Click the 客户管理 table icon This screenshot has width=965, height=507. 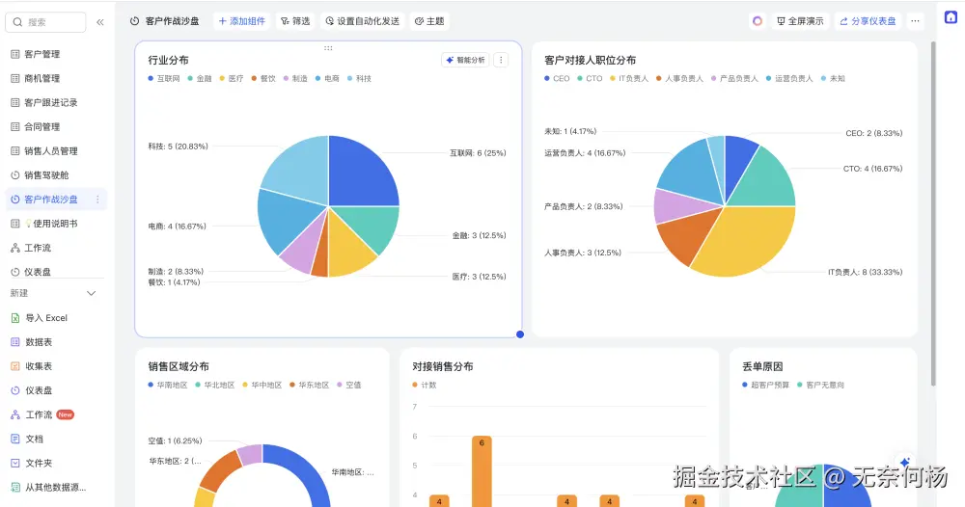[x=15, y=54]
